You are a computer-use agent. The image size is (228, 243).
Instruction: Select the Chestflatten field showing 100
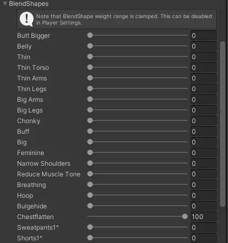click(203, 217)
